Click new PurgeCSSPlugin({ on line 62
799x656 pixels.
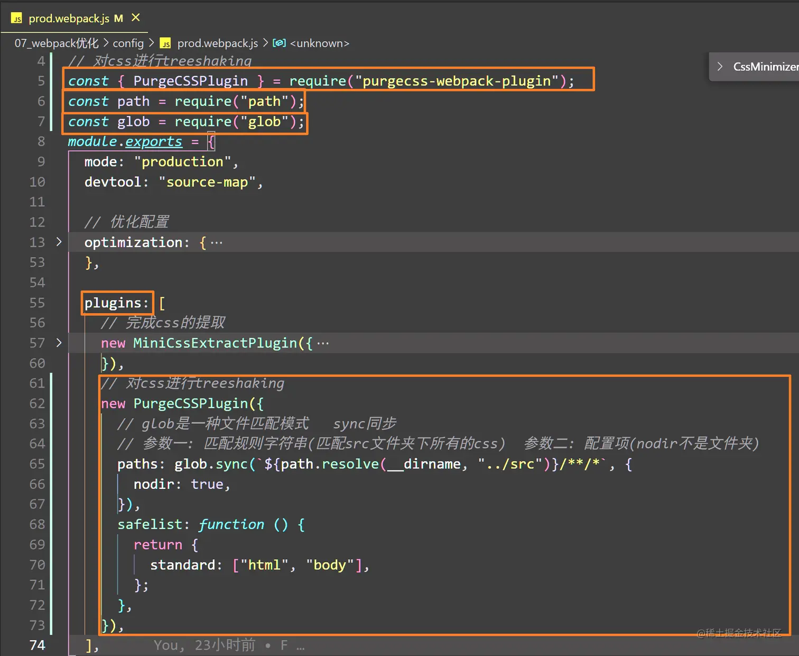tap(182, 404)
